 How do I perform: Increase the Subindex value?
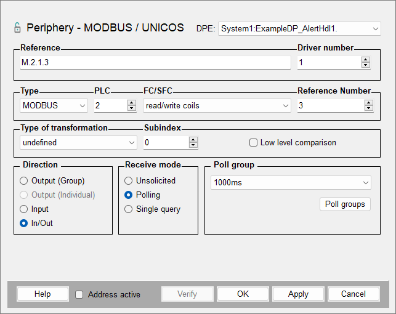tap(193, 140)
